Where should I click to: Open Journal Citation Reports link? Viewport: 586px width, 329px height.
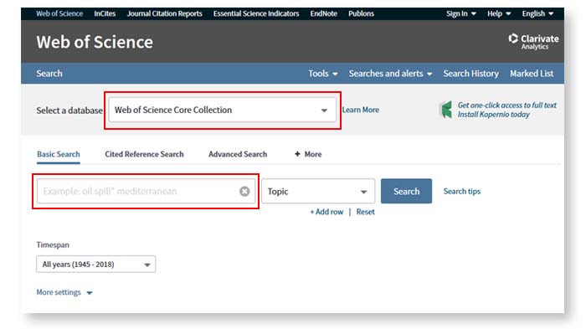(164, 14)
